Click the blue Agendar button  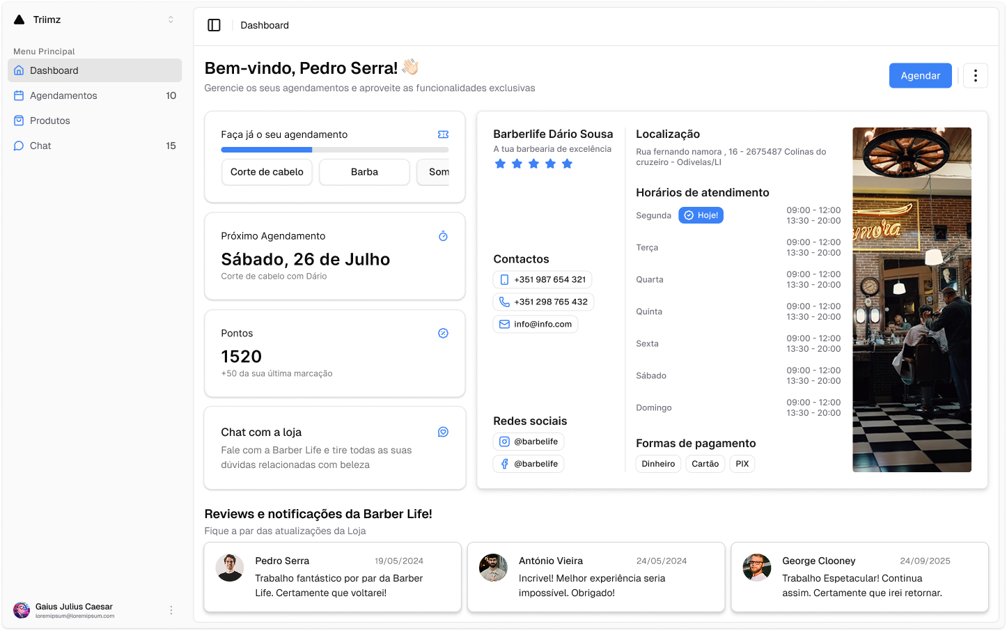920,76
